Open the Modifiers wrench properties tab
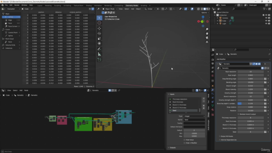The image size is (272, 153). [x=212, y=90]
